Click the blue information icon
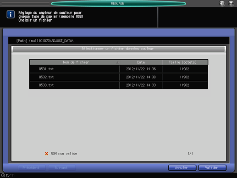 pos(11,15)
